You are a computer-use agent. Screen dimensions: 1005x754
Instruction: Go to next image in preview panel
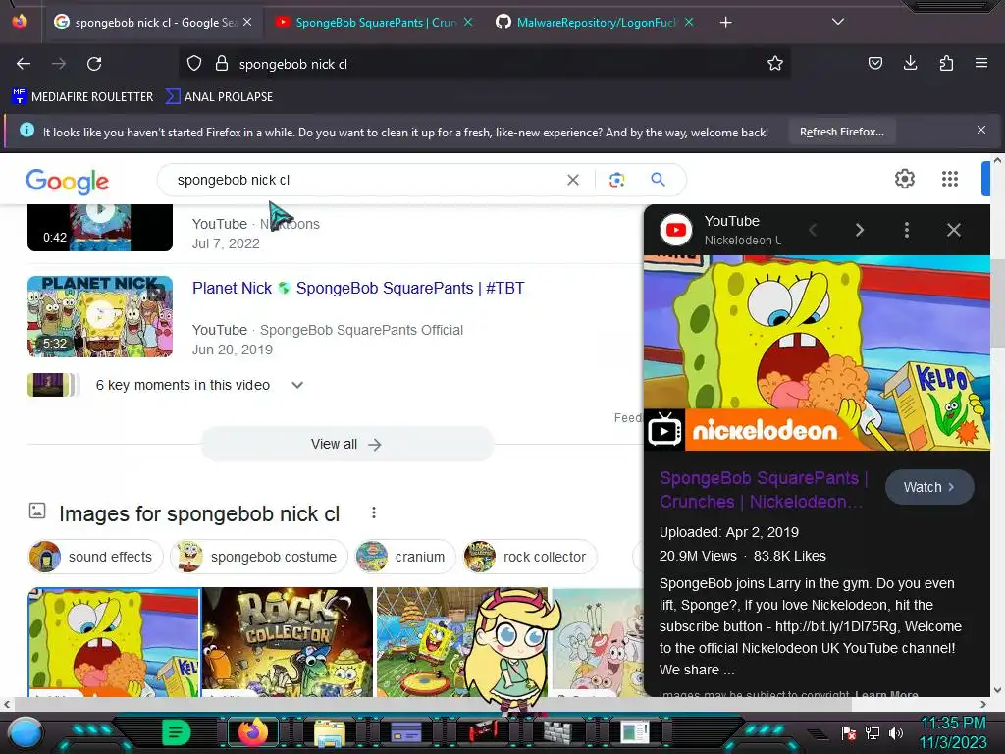click(x=860, y=230)
